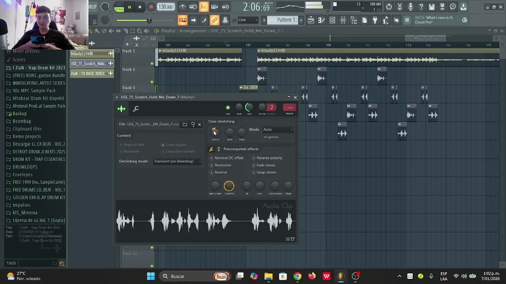This screenshot has height=284, width=506.
Task: Expand Demo projects folder
Action: click(26, 136)
